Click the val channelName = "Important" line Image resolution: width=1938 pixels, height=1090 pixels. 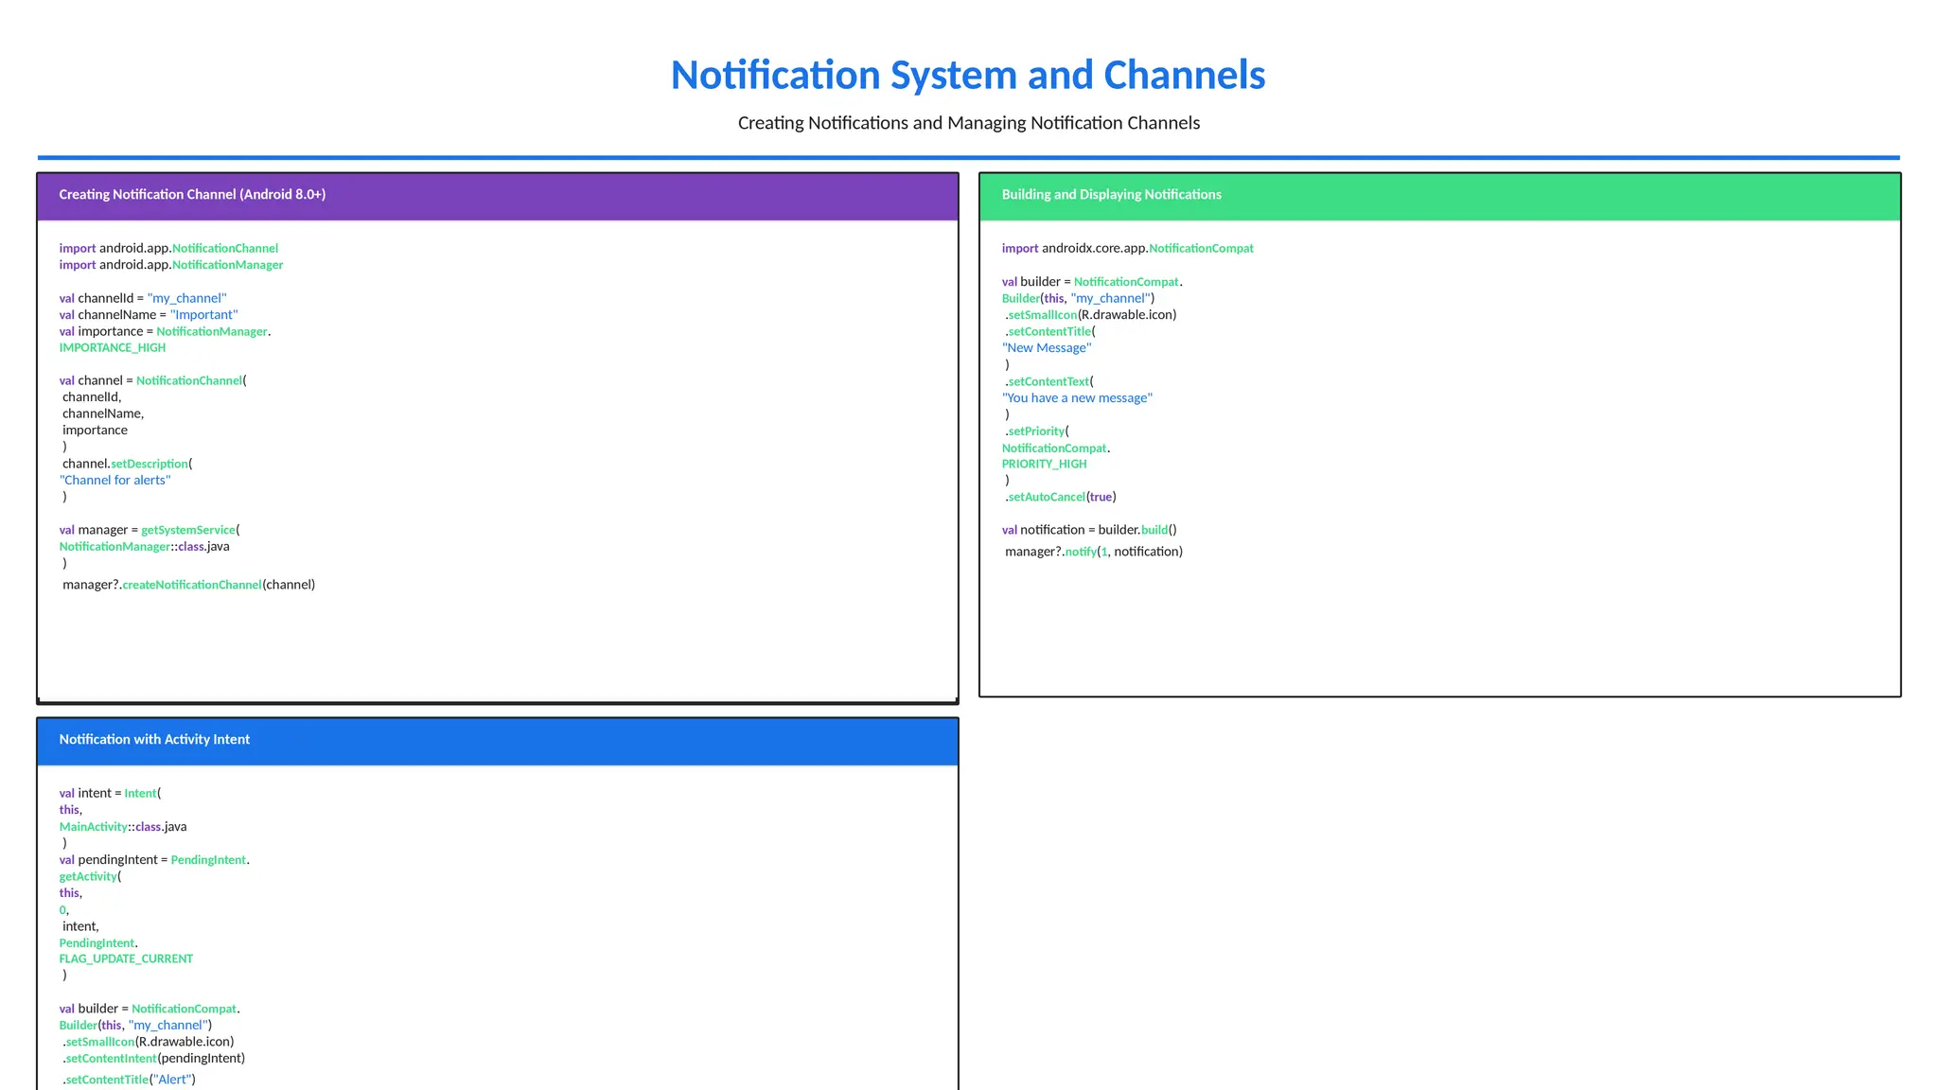point(149,315)
